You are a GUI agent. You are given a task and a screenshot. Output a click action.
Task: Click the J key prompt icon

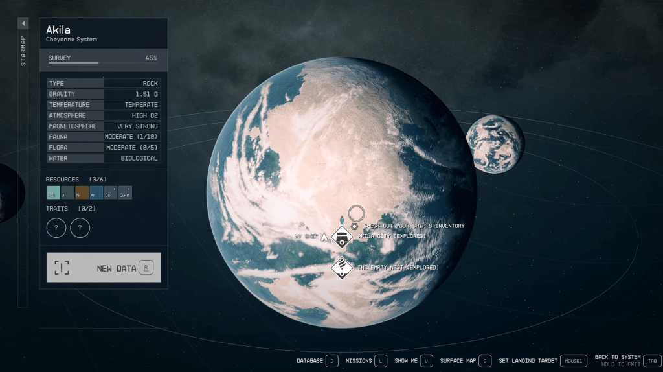click(332, 361)
